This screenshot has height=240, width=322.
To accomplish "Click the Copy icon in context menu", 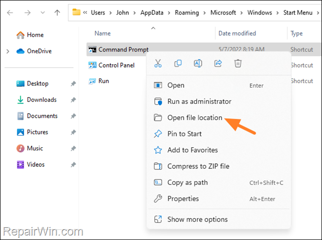I will click(178, 64).
